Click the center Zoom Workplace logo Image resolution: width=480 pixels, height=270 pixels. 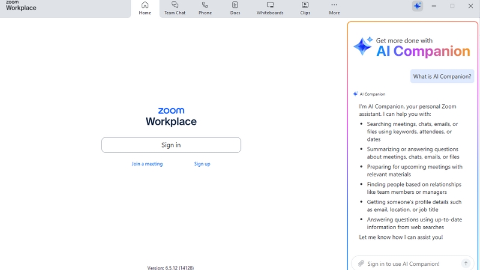tap(171, 116)
